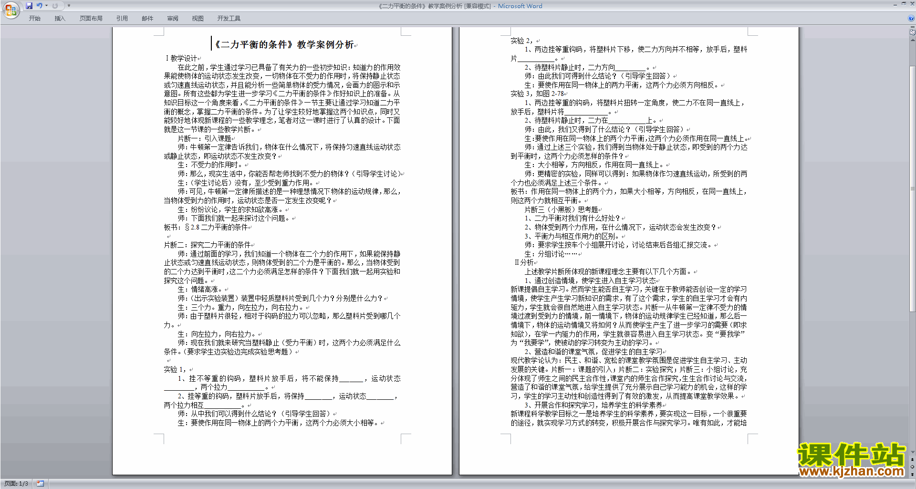Click the line 1、二力平衡对我们有什么好处？
916x489 pixels.
pyautogui.click(x=572, y=218)
